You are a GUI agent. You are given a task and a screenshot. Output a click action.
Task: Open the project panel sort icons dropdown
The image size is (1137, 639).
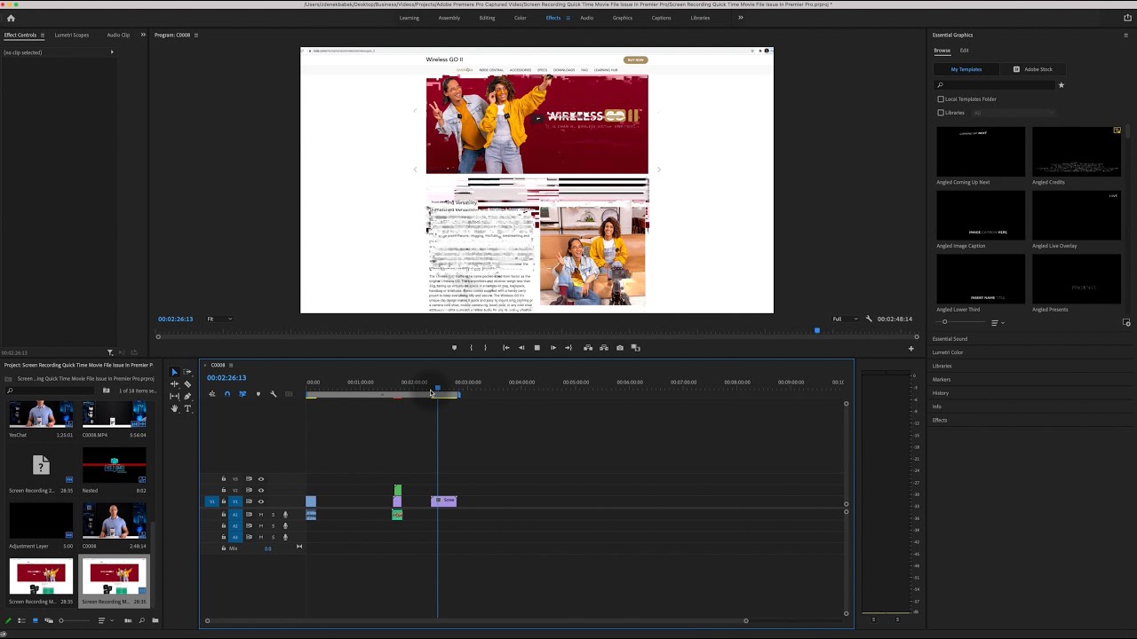(x=104, y=620)
